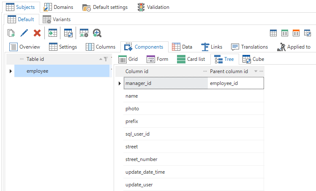Sort by the Column id header
316x191 pixels.
click(161, 71)
